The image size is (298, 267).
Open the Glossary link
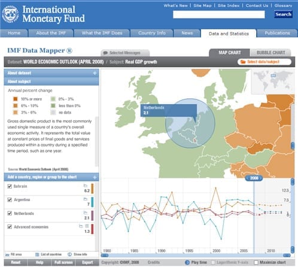pos(283,5)
